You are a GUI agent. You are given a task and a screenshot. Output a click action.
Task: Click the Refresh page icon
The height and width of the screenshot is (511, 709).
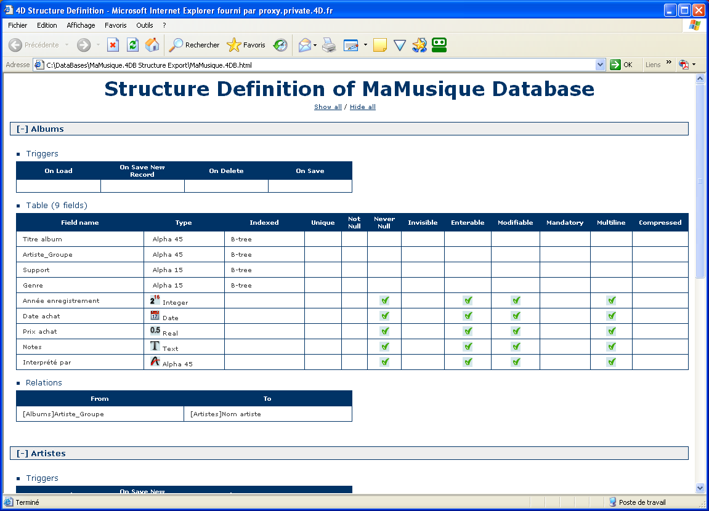pyautogui.click(x=132, y=45)
